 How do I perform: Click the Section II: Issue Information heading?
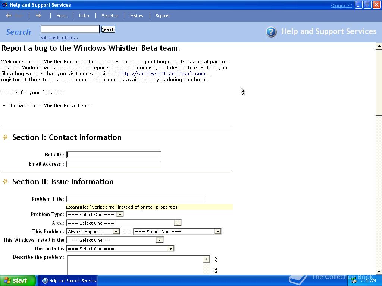click(x=63, y=182)
